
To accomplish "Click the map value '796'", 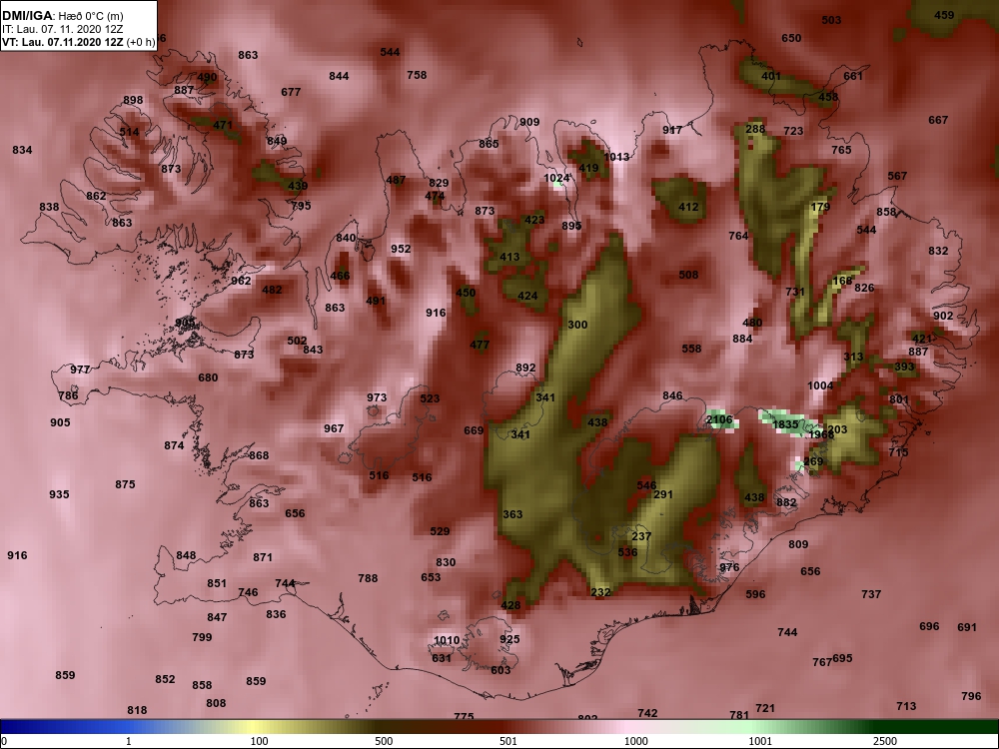I will click(971, 696).
